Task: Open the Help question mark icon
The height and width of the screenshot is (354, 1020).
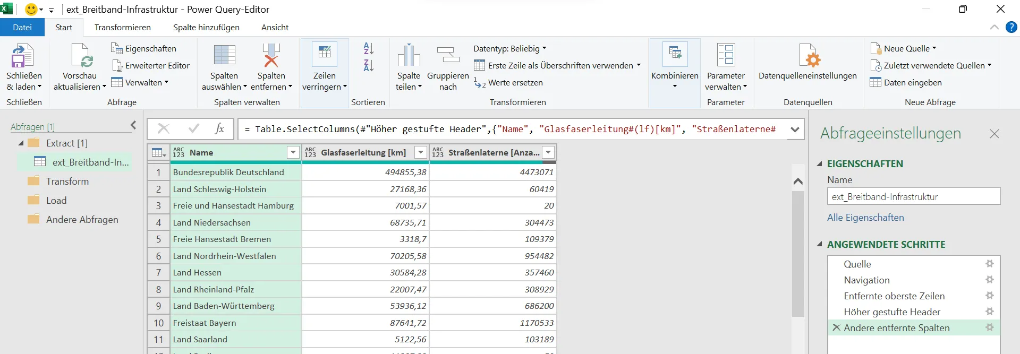Action: (1011, 27)
